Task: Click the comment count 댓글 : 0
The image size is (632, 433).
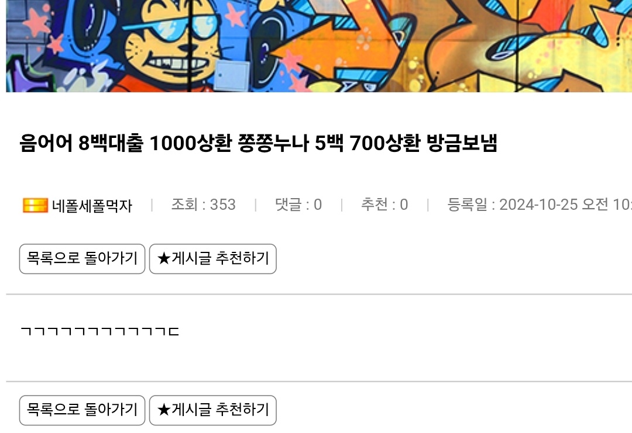Action: (x=298, y=205)
